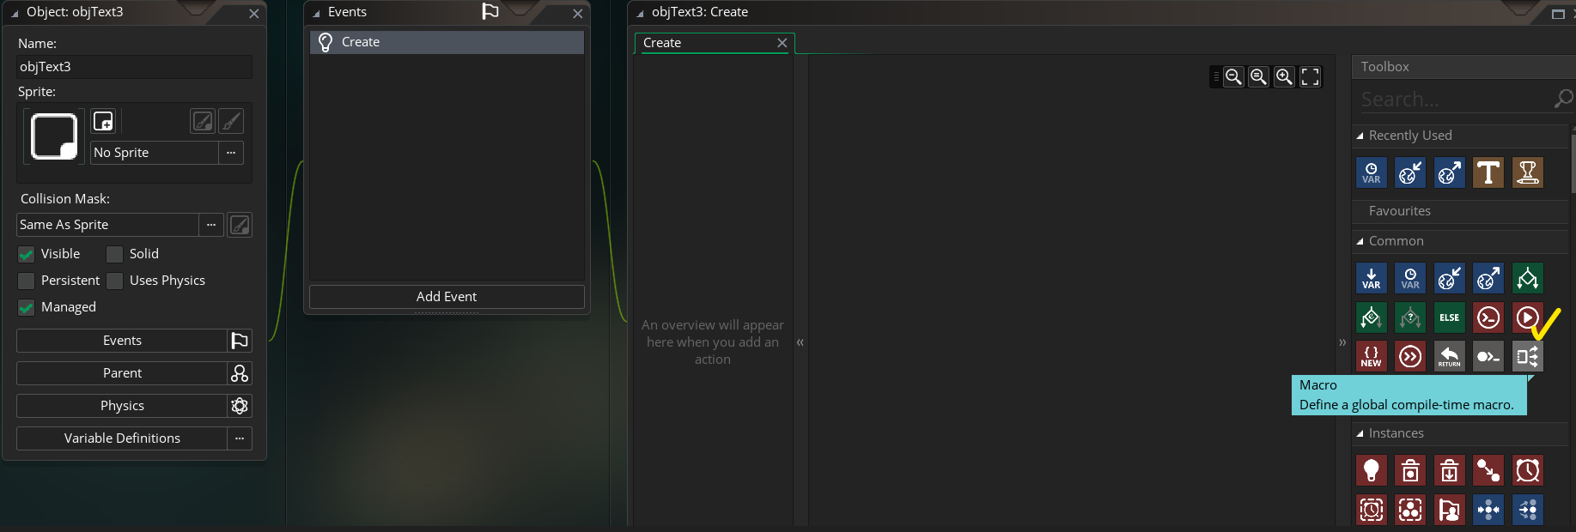This screenshot has height=532, width=1576.
Task: Click the Add Event button
Action: pyautogui.click(x=447, y=297)
